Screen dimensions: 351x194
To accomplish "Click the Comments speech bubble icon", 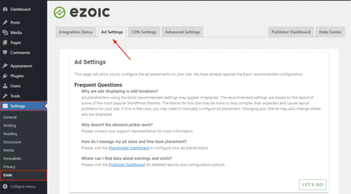I will (5, 53).
